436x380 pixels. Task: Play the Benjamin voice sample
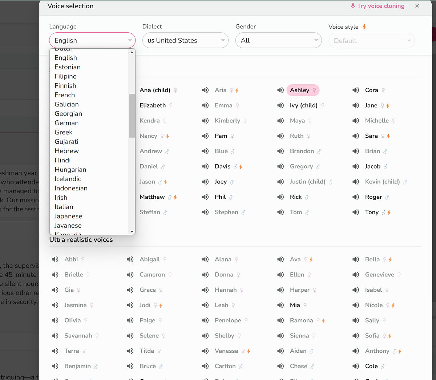click(55, 366)
